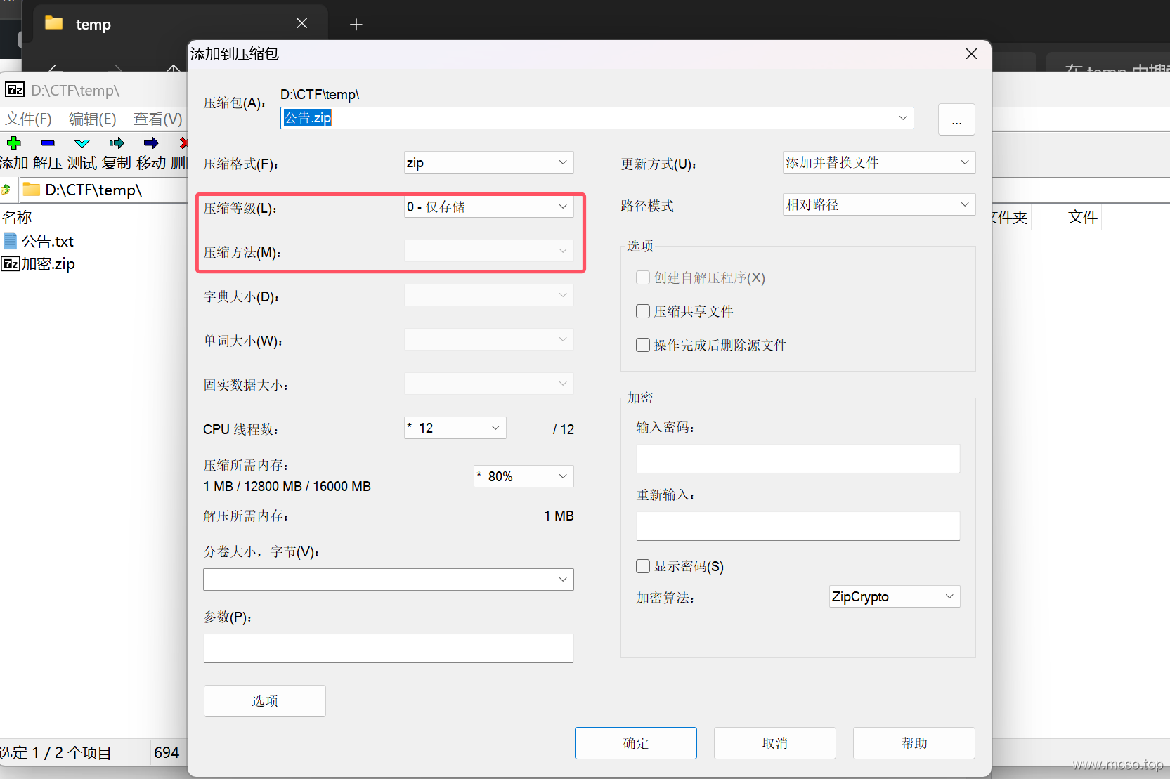The height and width of the screenshot is (779, 1170).
Task: Click the 确定 button
Action: click(636, 743)
